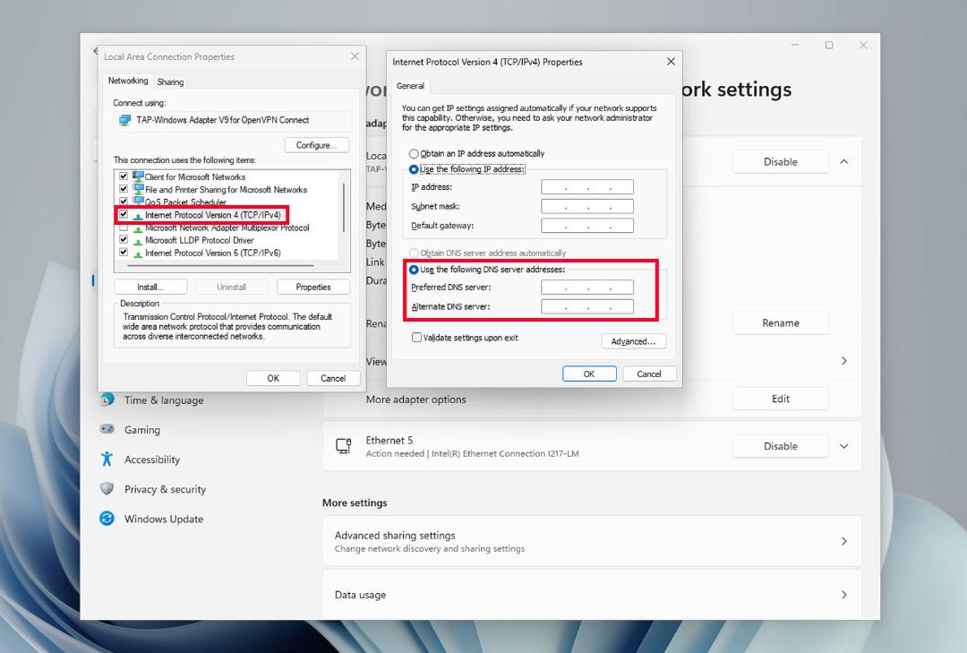Open Advanced TCP/IP settings
Viewport: 967px width, 653px height.
tap(633, 341)
